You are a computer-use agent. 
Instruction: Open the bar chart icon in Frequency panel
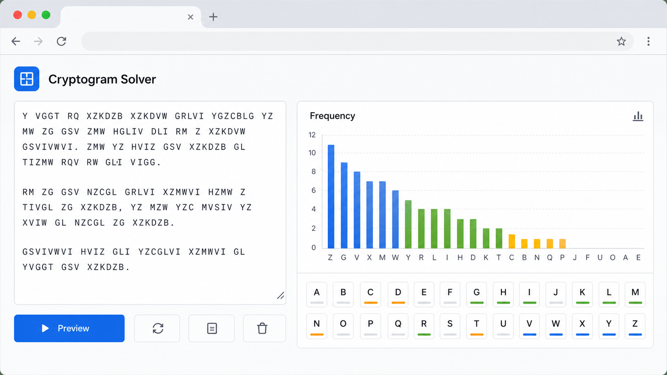click(x=638, y=116)
